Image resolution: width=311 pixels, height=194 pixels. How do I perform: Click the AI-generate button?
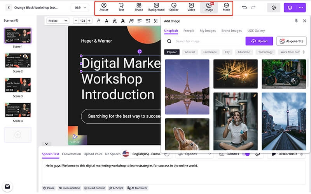point(291,41)
